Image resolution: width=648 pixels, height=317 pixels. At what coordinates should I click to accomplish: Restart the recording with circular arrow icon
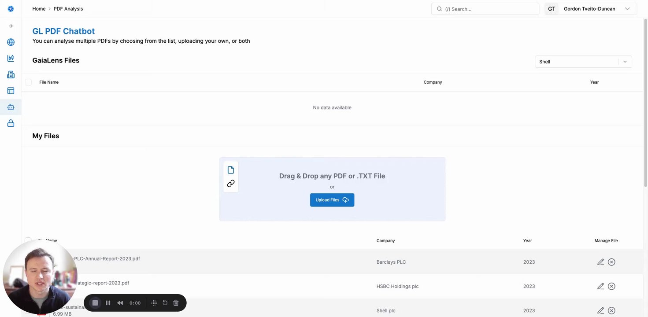[165, 303]
